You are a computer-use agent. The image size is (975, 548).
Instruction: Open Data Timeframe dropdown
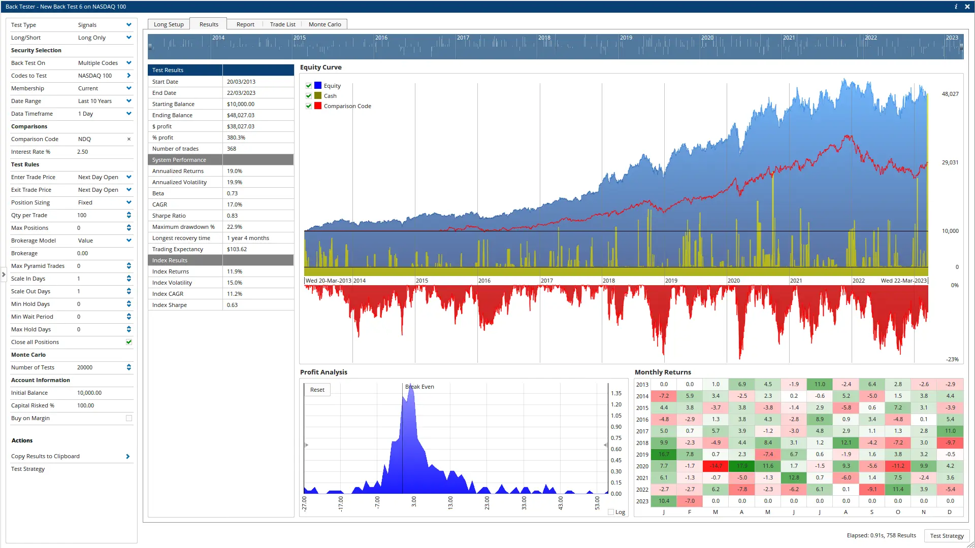[x=129, y=114]
